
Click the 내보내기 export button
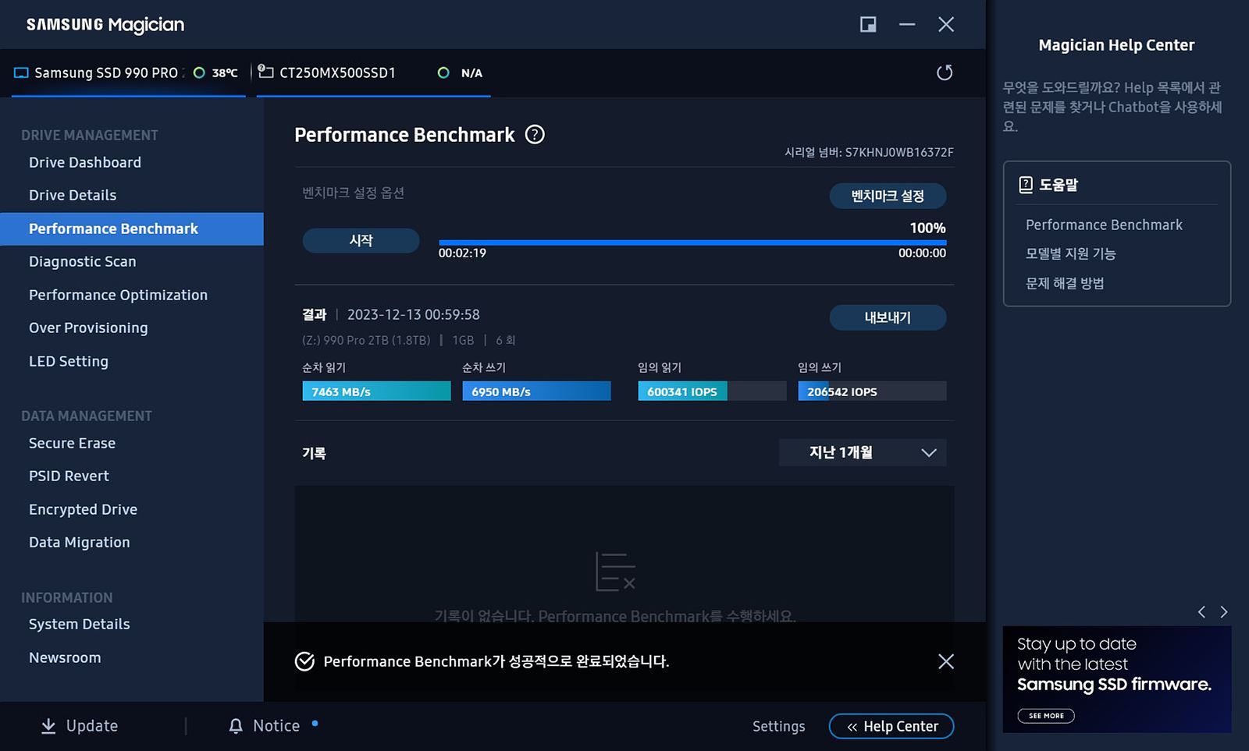click(x=888, y=317)
